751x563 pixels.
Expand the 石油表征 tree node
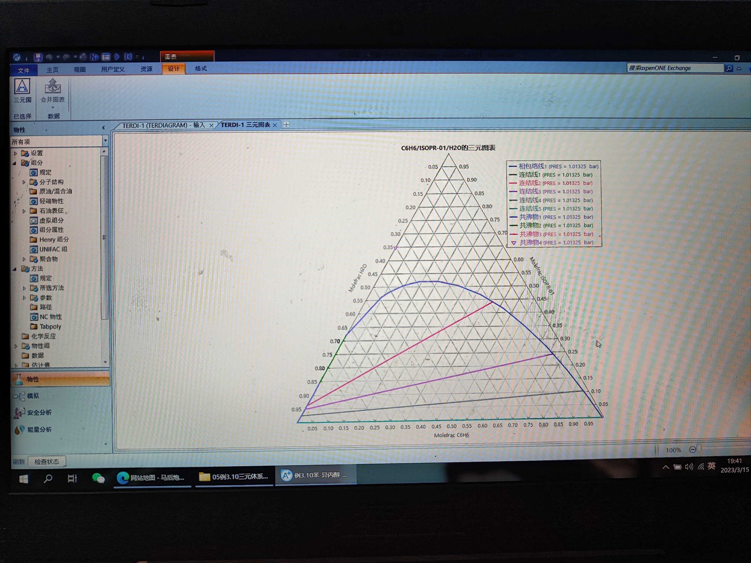point(24,211)
